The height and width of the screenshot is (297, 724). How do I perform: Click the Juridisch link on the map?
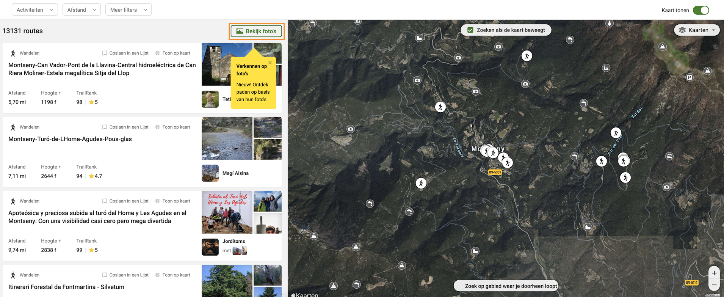pyautogui.click(x=712, y=295)
